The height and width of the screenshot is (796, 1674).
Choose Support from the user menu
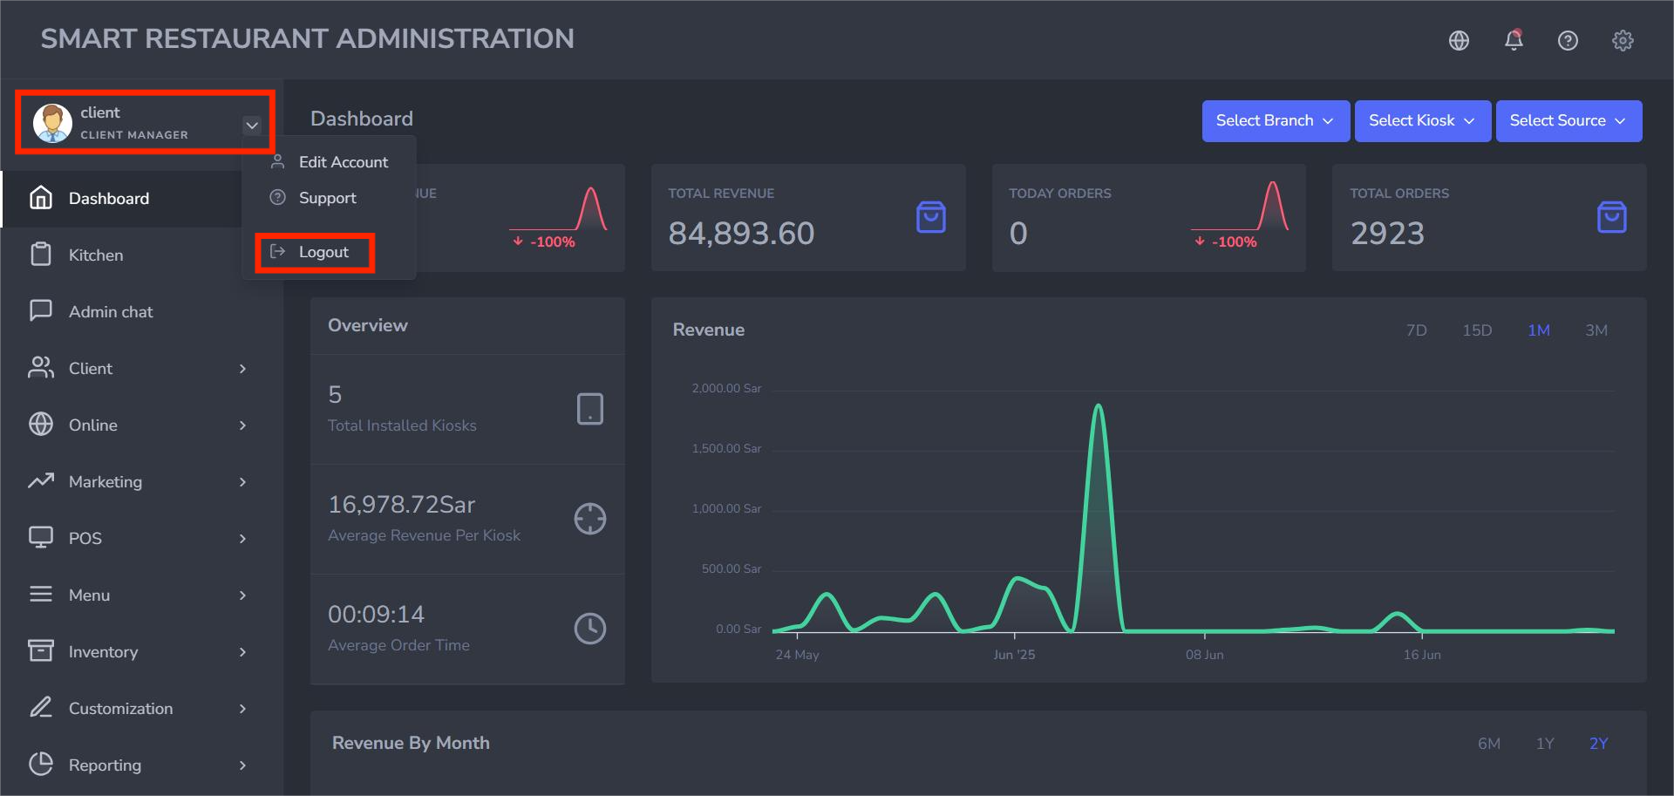click(x=330, y=198)
